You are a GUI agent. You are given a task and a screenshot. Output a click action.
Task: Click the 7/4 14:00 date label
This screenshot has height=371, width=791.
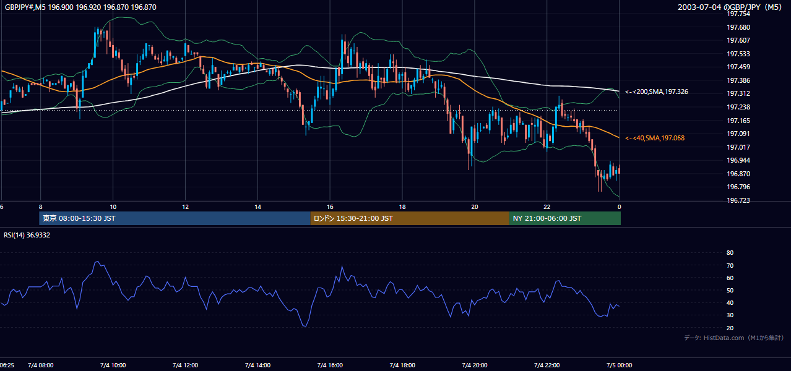(257, 365)
